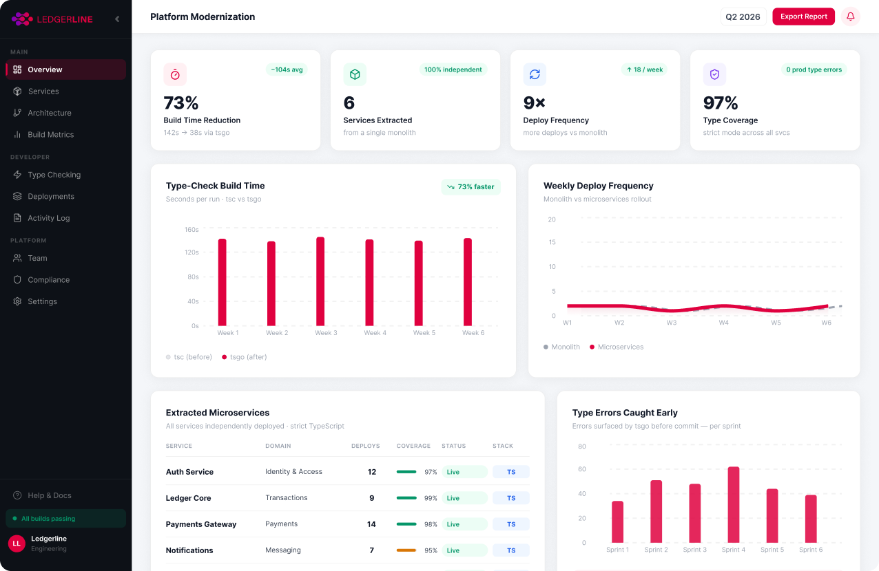This screenshot has height=571, width=879.
Task: Click the Notifications orange coverage bar
Action: click(406, 550)
